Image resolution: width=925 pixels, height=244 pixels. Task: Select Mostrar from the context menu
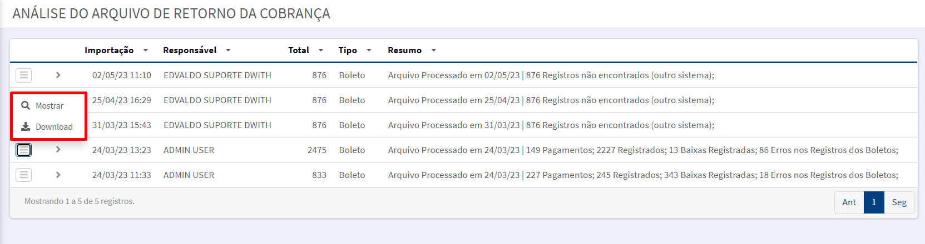pyautogui.click(x=49, y=105)
